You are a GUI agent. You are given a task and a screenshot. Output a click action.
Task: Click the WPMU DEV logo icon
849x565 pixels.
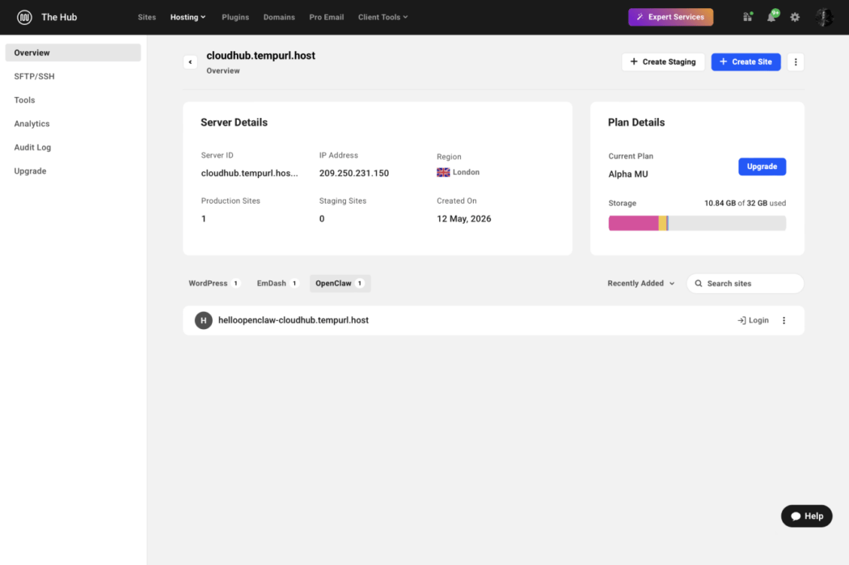coord(24,17)
